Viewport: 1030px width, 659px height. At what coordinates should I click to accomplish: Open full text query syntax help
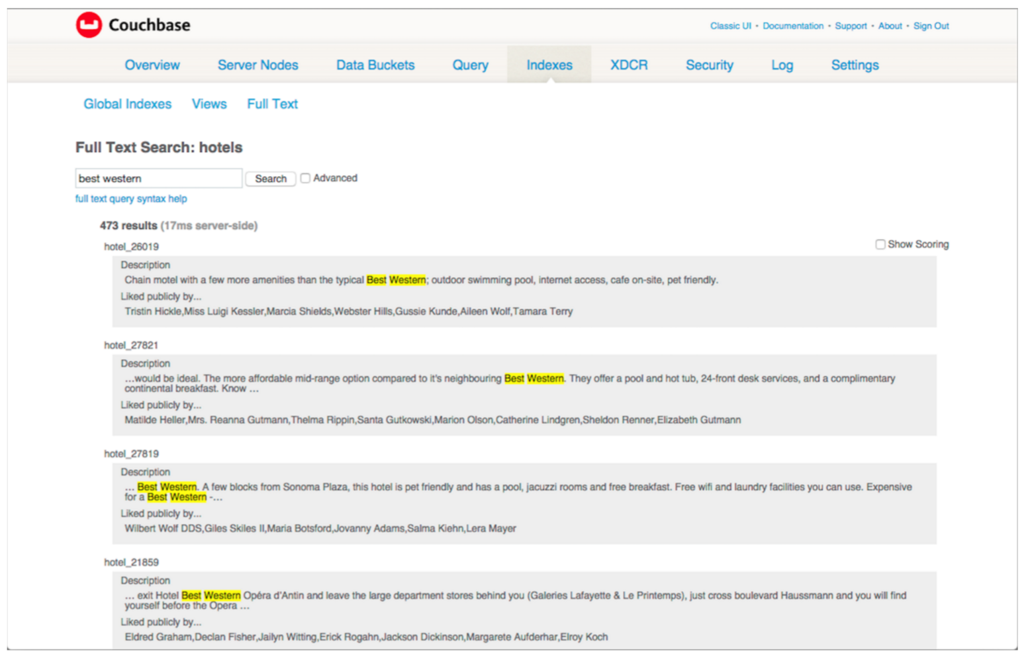[131, 198]
